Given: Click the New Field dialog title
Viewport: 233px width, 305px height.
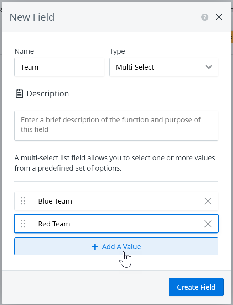Looking at the screenshot, I should tap(32, 17).
